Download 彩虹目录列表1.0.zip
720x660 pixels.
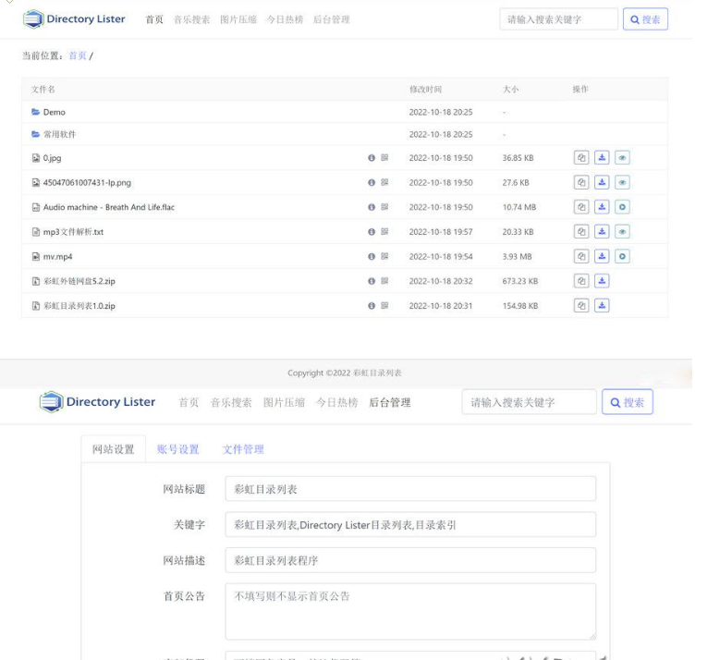point(602,305)
